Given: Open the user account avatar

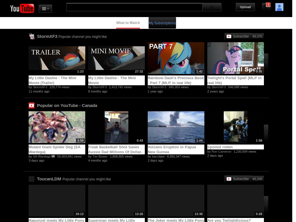Looking at the screenshot, I should (x=279, y=7).
